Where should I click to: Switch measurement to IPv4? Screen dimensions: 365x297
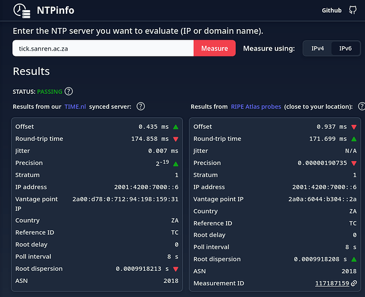318,49
